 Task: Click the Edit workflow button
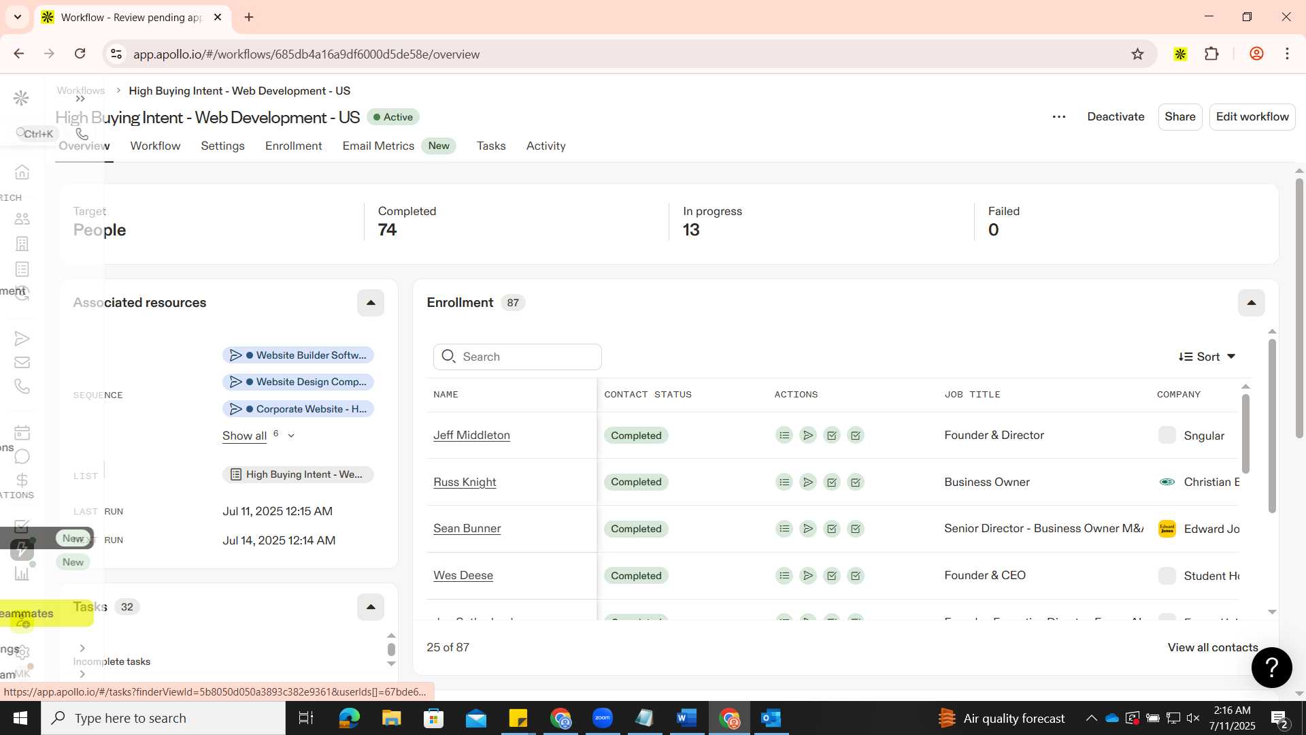(x=1252, y=117)
